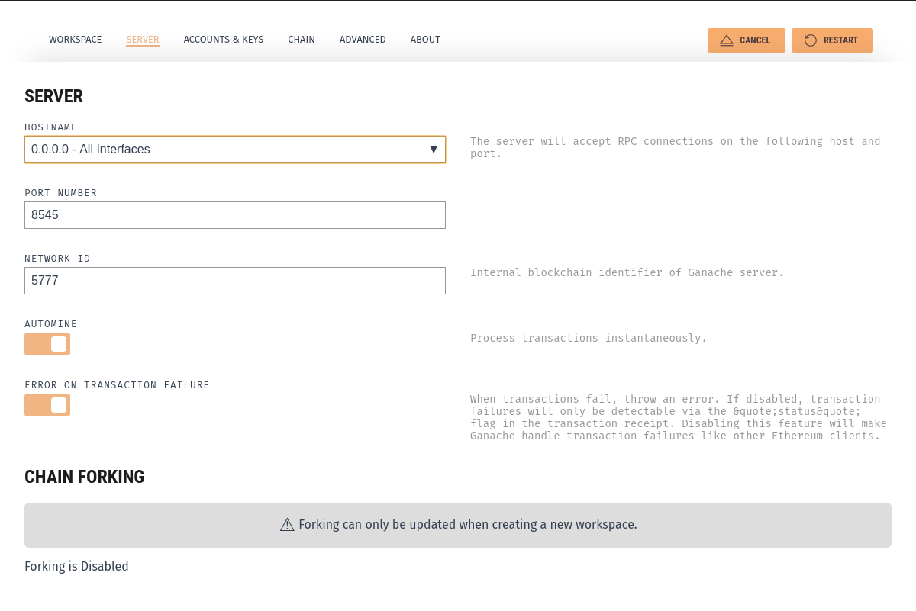This screenshot has height=611, width=916.
Task: Click 'When transactions fail, throw an error' description
Action: (679, 417)
